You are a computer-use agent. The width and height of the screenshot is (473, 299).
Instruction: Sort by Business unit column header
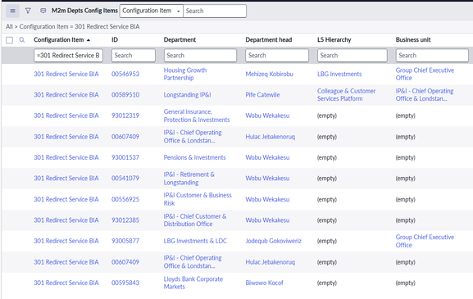pos(413,40)
